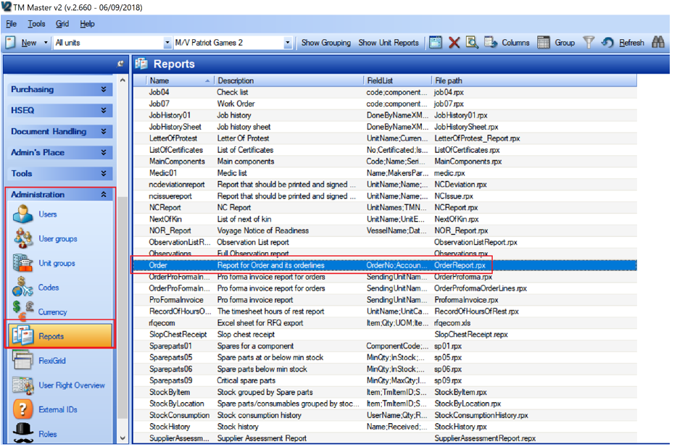Click the filter funnel icon

click(589, 43)
